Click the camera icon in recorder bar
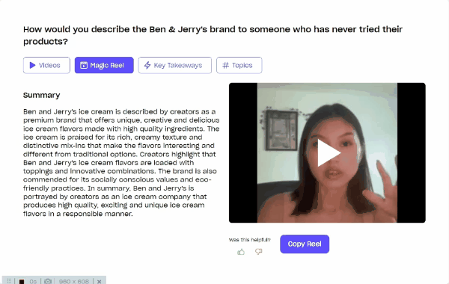The height and width of the screenshot is (284, 449). click(48, 282)
